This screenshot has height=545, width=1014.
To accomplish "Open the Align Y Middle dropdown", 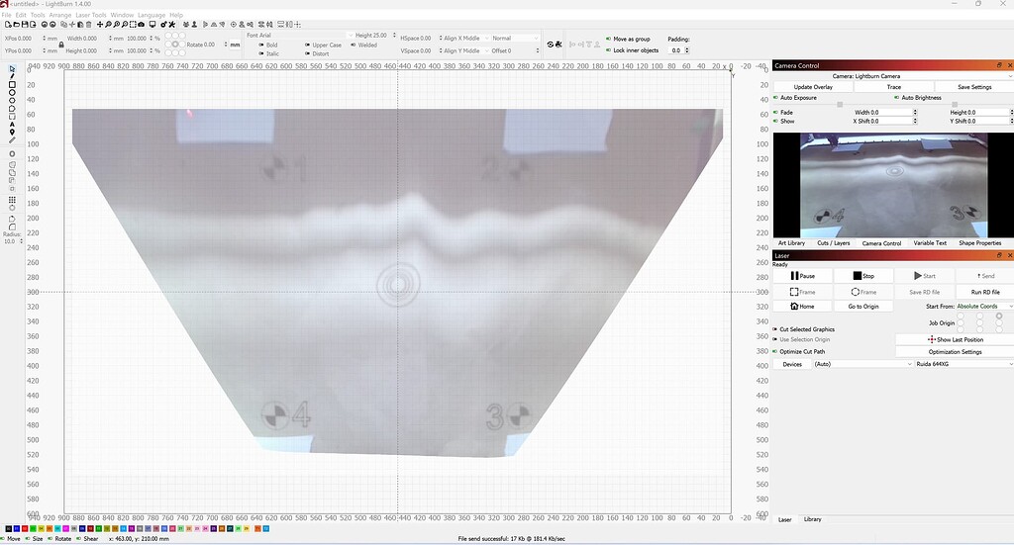I will click(x=467, y=50).
